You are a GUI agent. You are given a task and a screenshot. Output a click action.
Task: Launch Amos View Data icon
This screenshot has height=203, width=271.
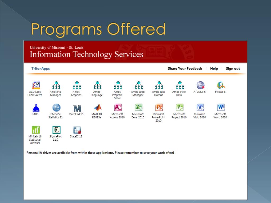[180, 85]
